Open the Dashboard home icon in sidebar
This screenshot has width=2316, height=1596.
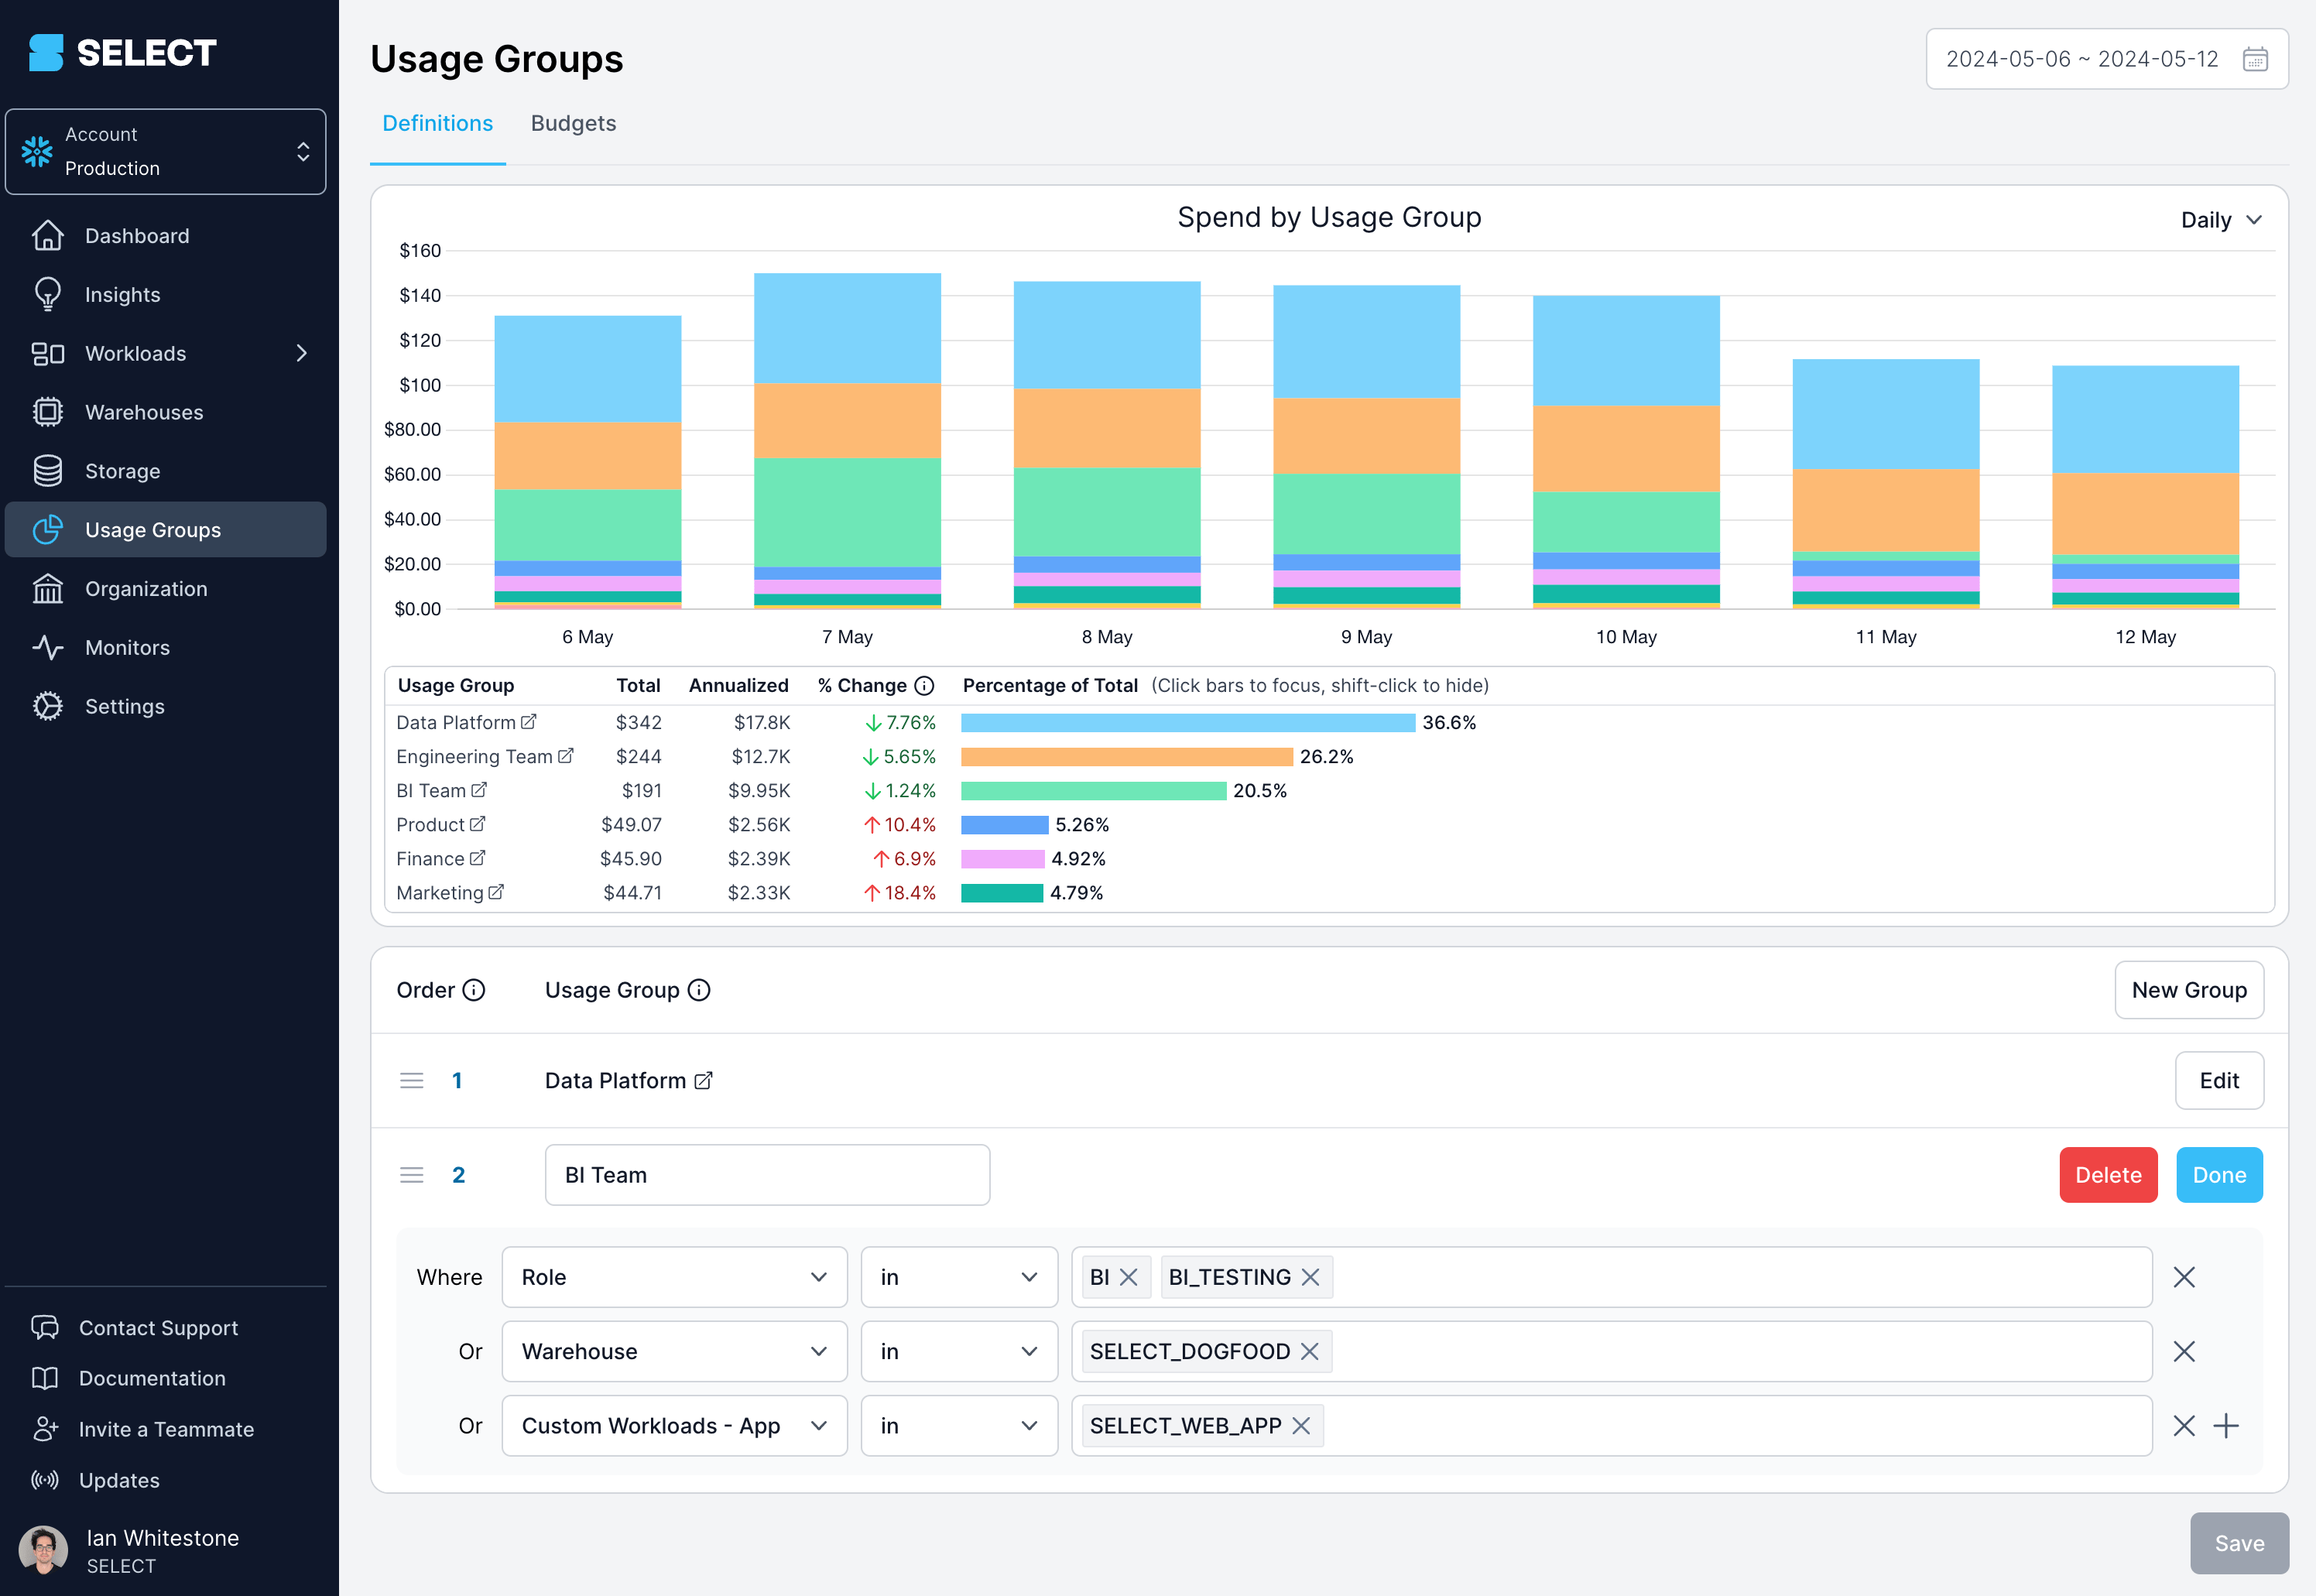click(x=48, y=235)
